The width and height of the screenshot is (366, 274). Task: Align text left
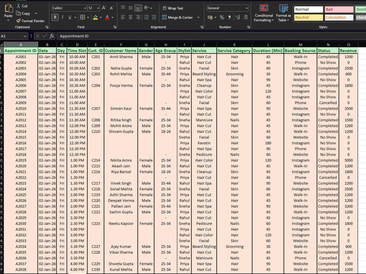tap(123, 17)
